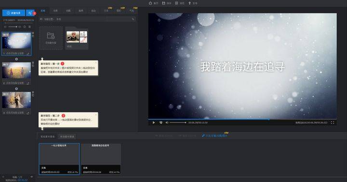Click the save disk icon
347x182 pixels.
pos(163,3)
